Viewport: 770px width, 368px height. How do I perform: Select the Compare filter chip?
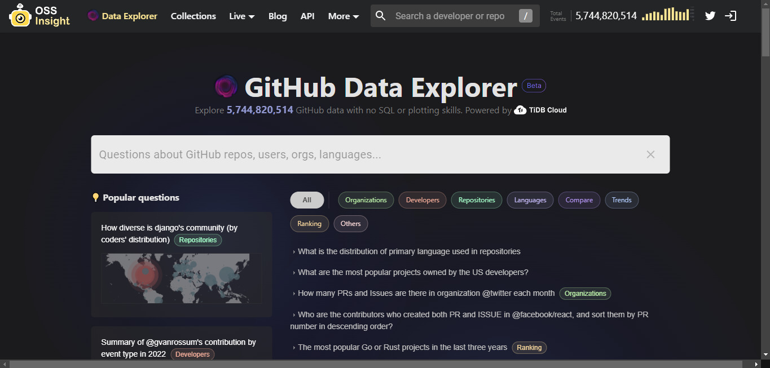(x=579, y=200)
